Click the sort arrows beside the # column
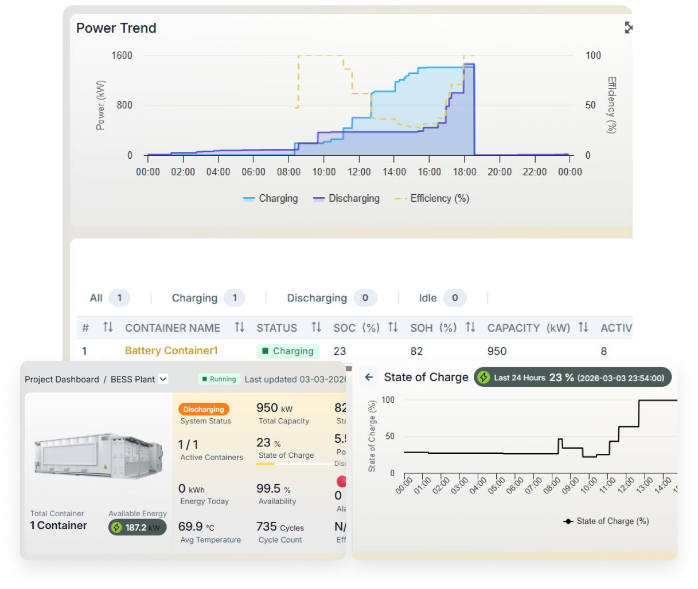698x589 pixels. point(107,327)
